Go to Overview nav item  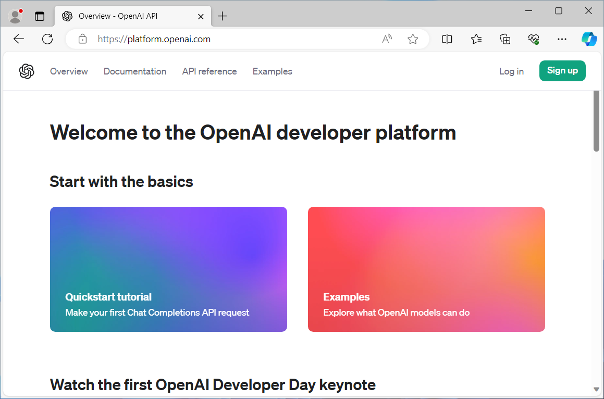(69, 71)
